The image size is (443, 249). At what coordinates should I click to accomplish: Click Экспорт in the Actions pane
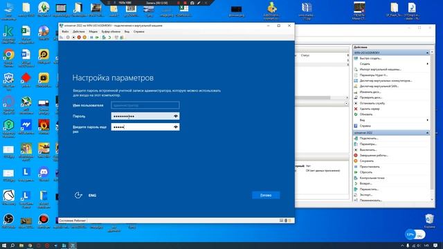click(x=366, y=195)
